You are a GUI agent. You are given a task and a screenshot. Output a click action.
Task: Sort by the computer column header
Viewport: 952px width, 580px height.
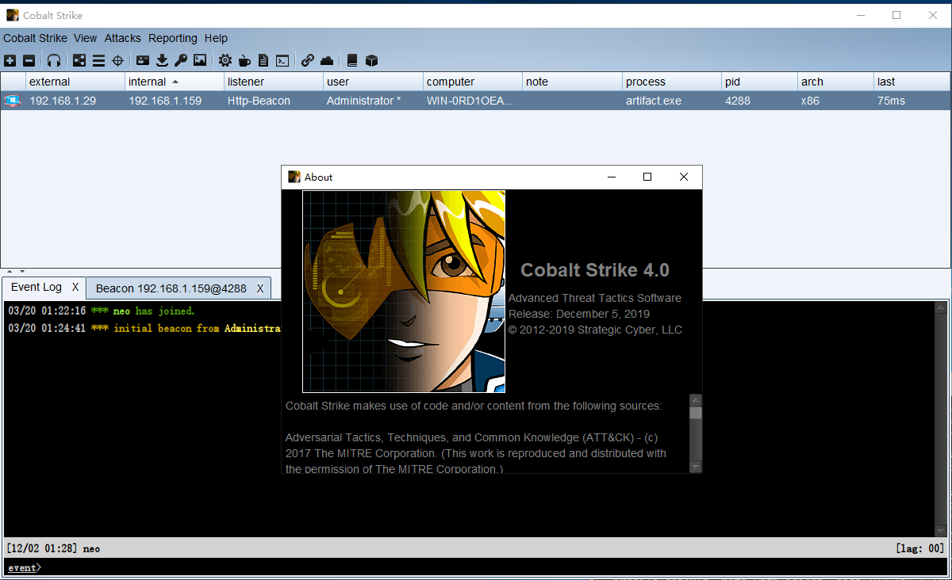pos(473,82)
